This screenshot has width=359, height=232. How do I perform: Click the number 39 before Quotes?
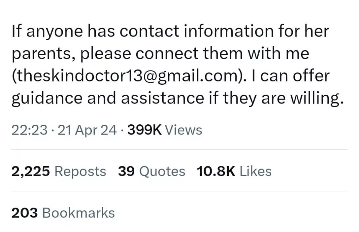126,171
